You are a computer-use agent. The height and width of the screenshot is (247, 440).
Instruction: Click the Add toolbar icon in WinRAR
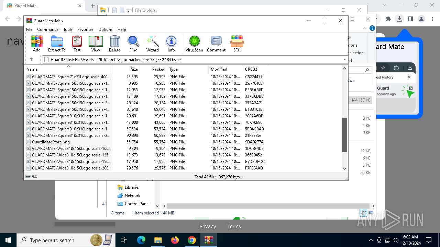(37, 44)
